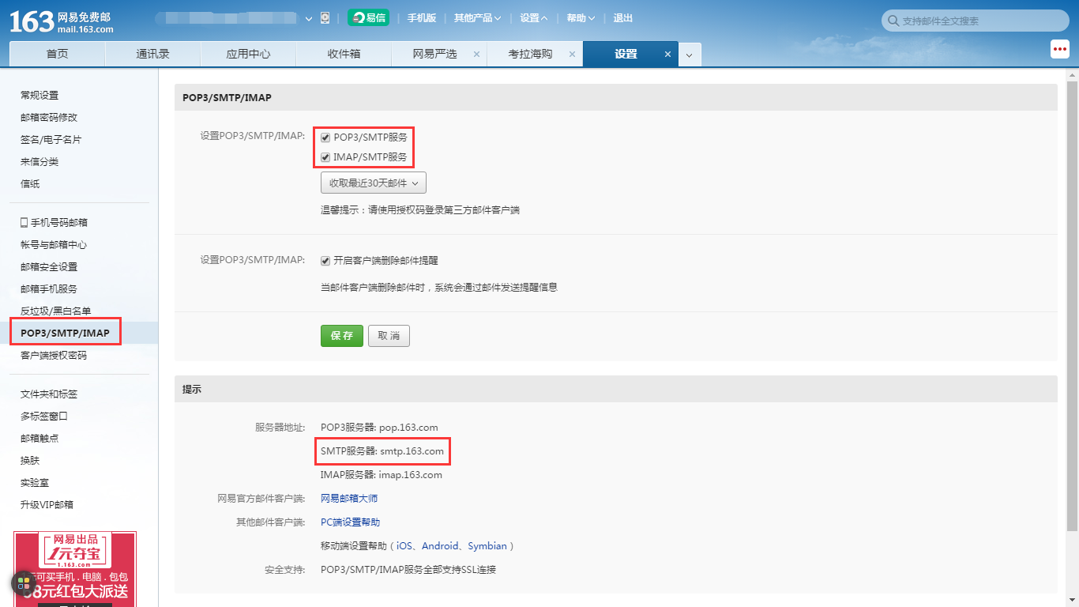Image resolution: width=1079 pixels, height=607 pixels.
Task: Open the 网易邮箱大师 link
Action: point(349,499)
